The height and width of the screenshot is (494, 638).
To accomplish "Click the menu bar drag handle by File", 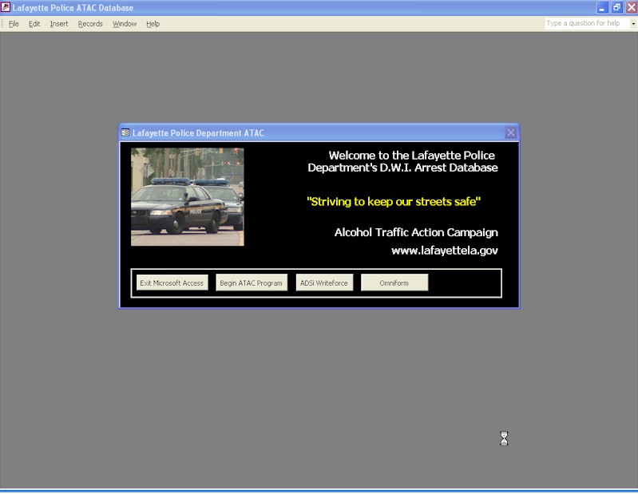I will click(x=2, y=24).
